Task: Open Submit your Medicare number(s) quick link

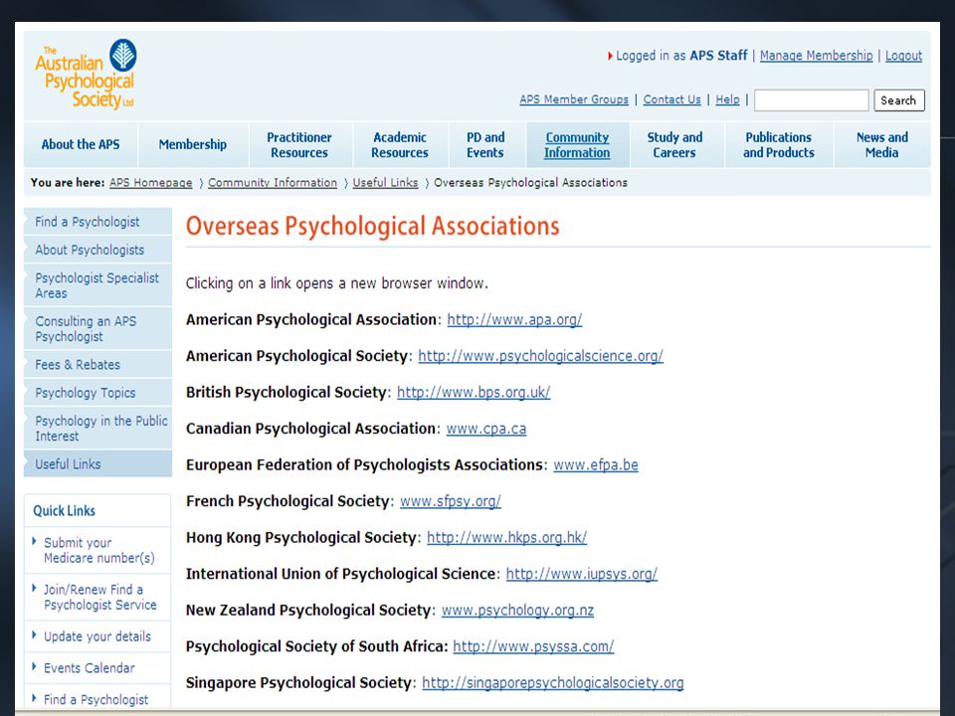Action: tap(99, 550)
